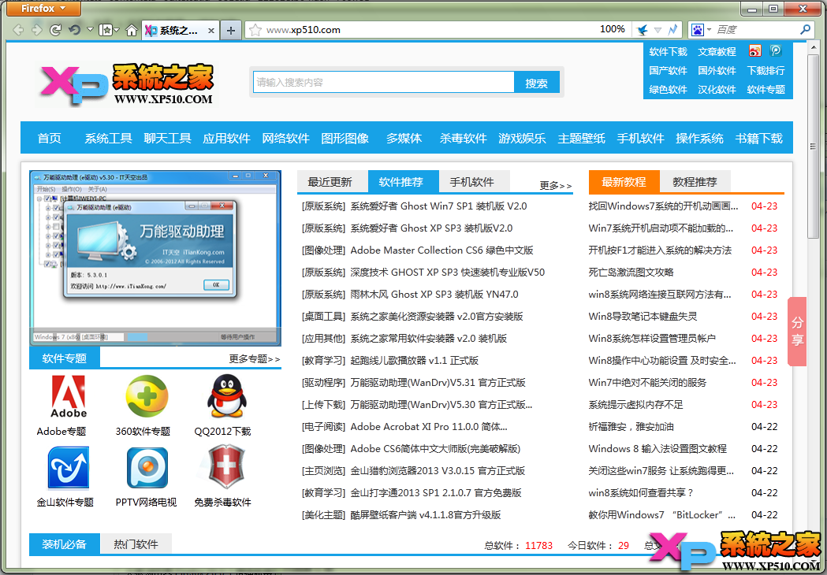Screen dimensions: 827x575
Task: Open a new tab with the plus button
Action: 230,31
